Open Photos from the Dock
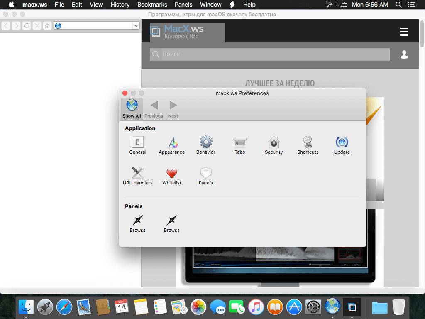 pos(198,307)
